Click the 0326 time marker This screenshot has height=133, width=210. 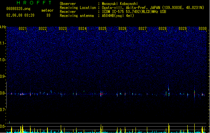coord(123,28)
